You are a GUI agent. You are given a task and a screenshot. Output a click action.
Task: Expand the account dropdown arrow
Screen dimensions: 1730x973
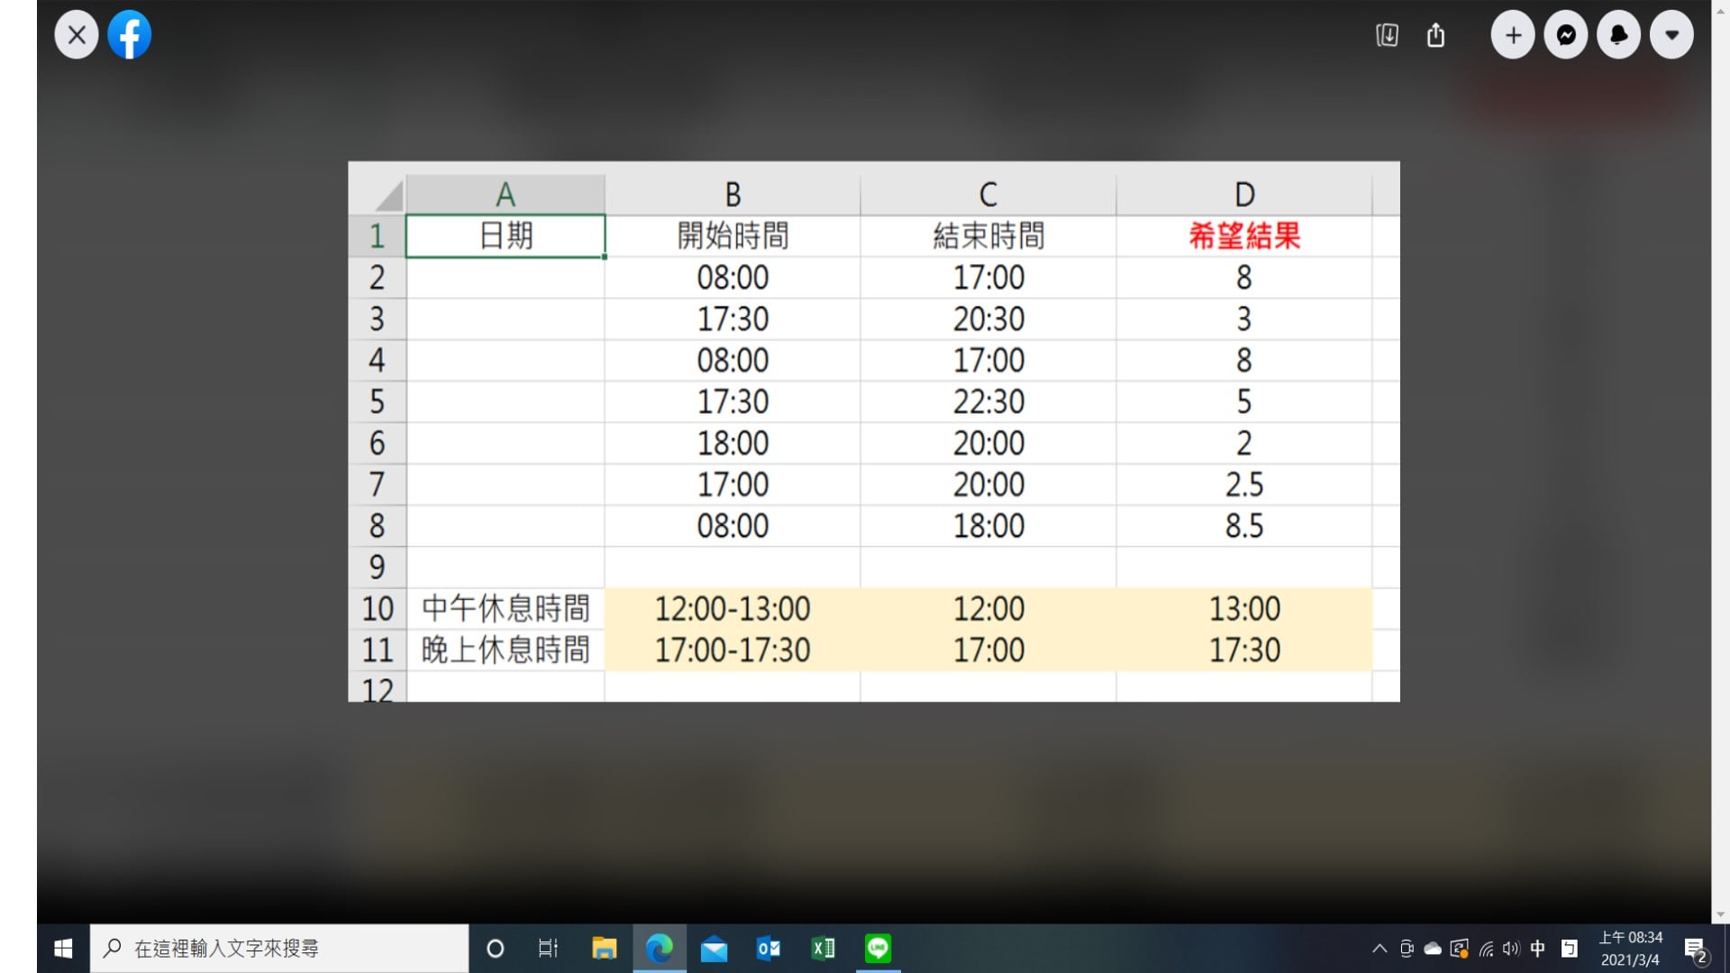pos(1672,35)
